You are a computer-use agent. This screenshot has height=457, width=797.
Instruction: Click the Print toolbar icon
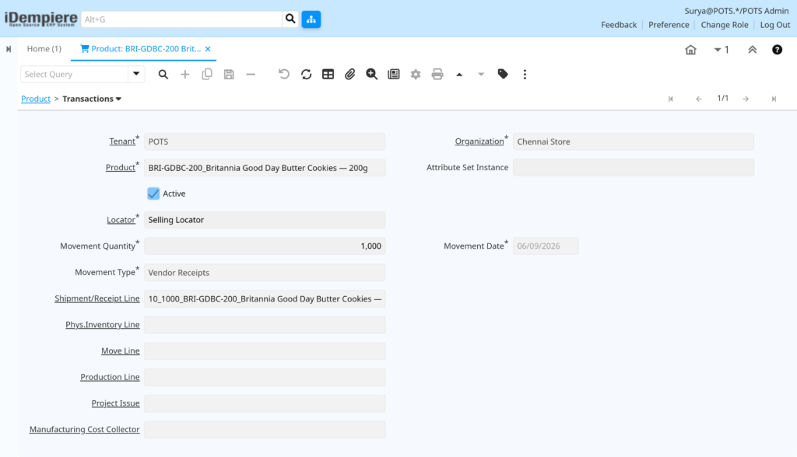tap(437, 74)
